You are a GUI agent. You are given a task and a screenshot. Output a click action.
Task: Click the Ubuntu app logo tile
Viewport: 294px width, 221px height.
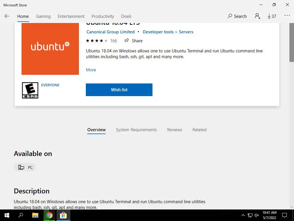point(50,49)
